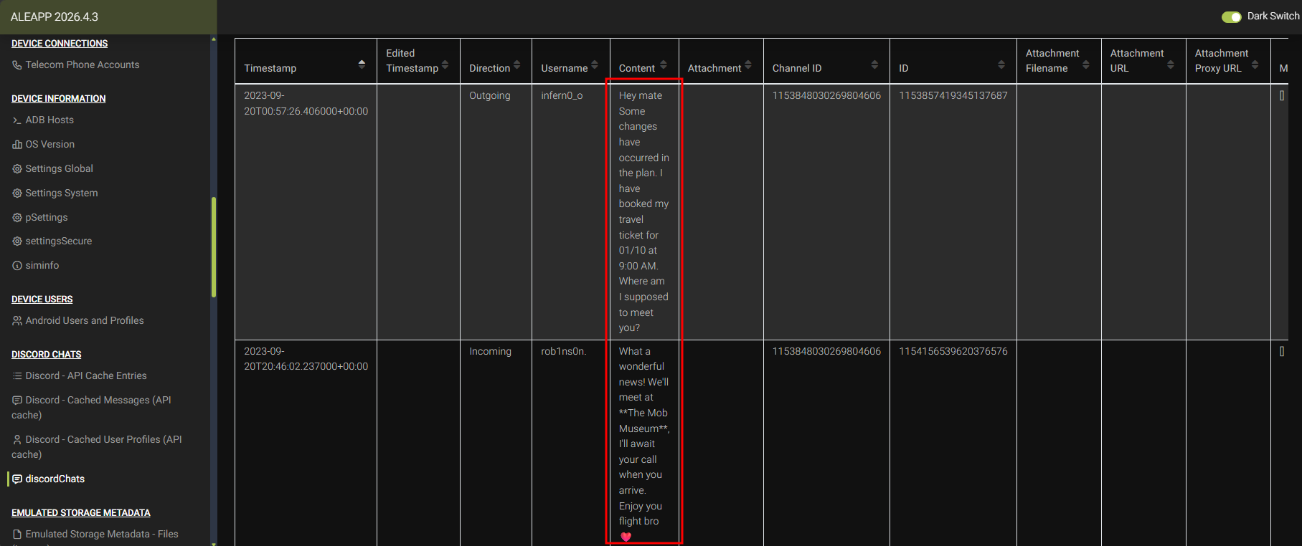Open Android Users and Profiles icon

tap(17, 321)
